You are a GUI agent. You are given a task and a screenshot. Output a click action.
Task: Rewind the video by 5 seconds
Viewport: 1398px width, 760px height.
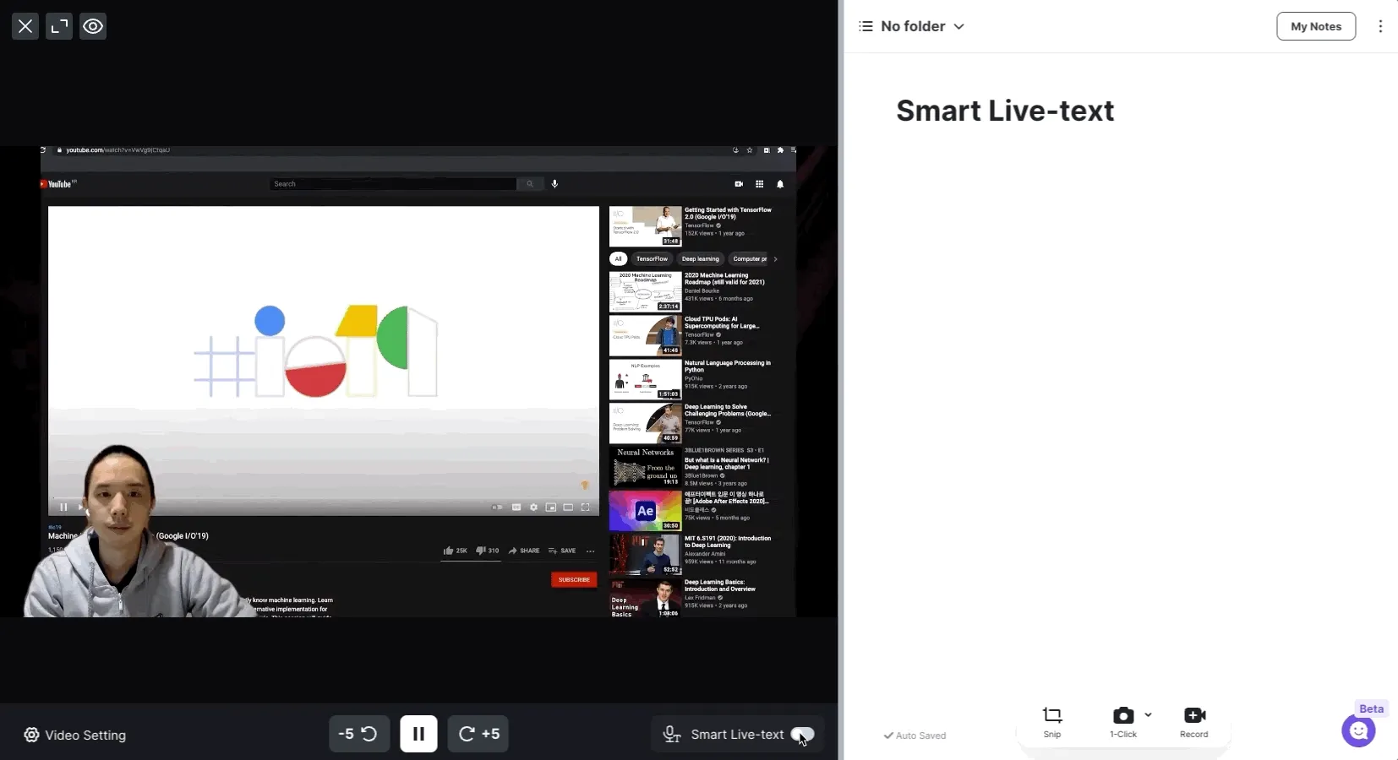tap(358, 734)
